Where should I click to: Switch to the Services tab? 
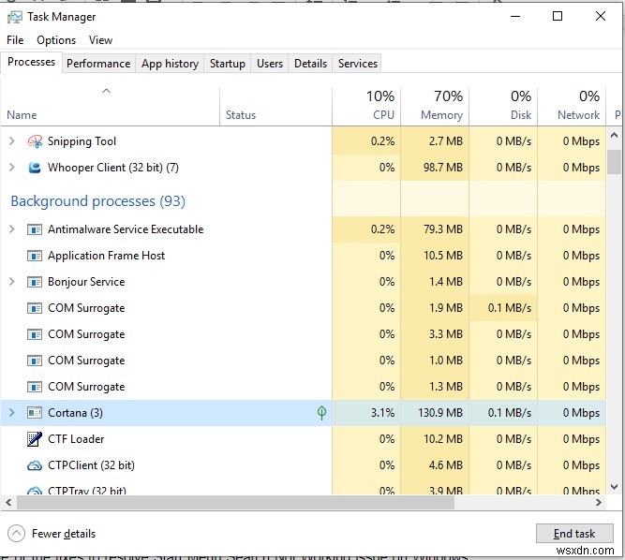click(x=358, y=64)
